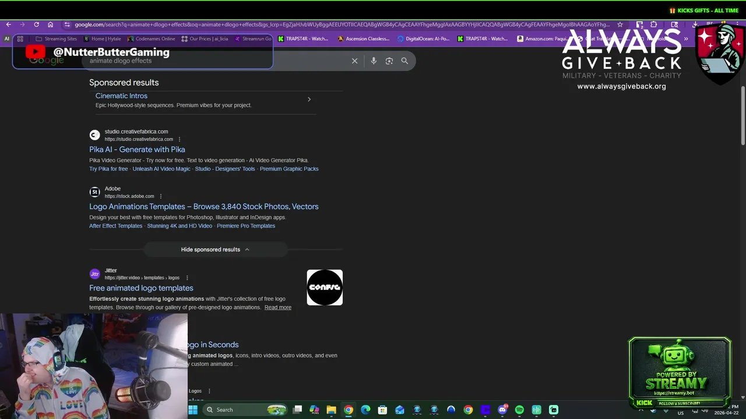Viewport: 746px width, 419px height.
Task: Reload the page with the refresh icon
Action: click(x=36, y=24)
